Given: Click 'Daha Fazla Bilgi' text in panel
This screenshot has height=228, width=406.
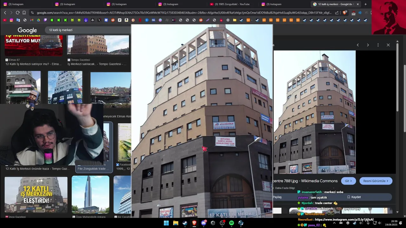Looking at the screenshot, I should point(285,188).
